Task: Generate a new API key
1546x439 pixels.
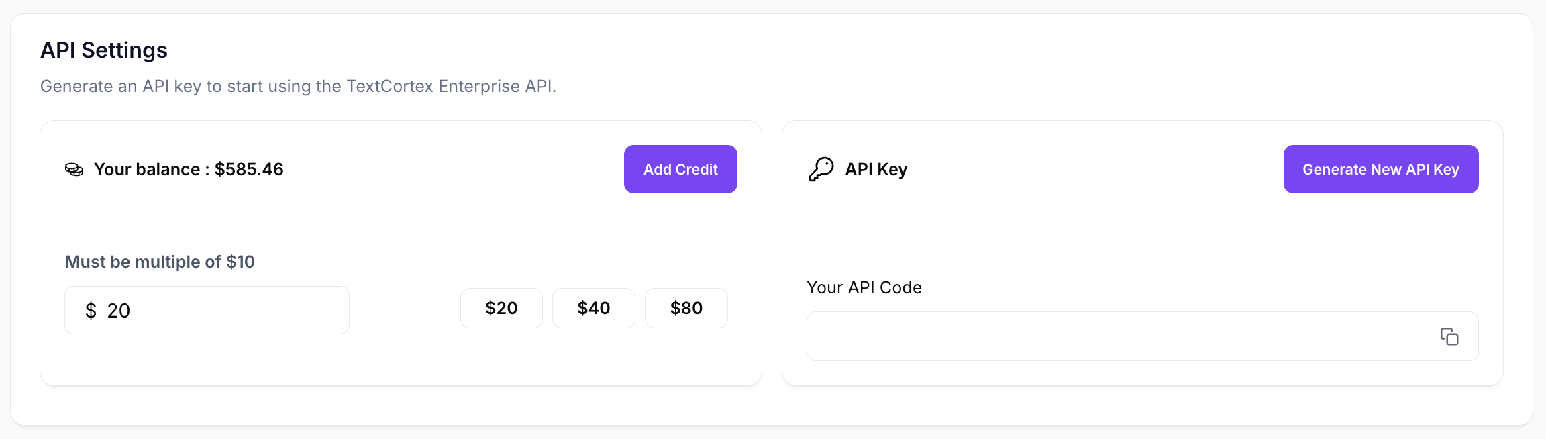Action: (1381, 169)
